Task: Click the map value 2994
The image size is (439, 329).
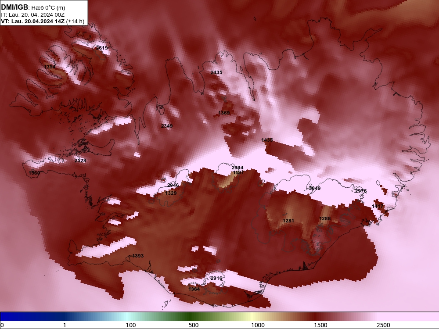Action: click(237, 168)
